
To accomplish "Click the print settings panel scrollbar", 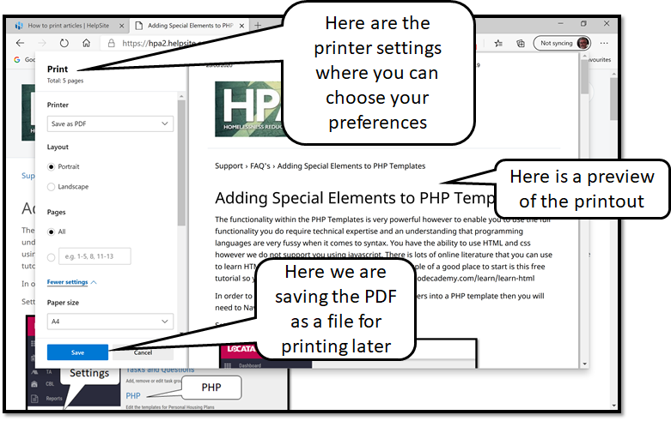I will pyautogui.click(x=181, y=162).
